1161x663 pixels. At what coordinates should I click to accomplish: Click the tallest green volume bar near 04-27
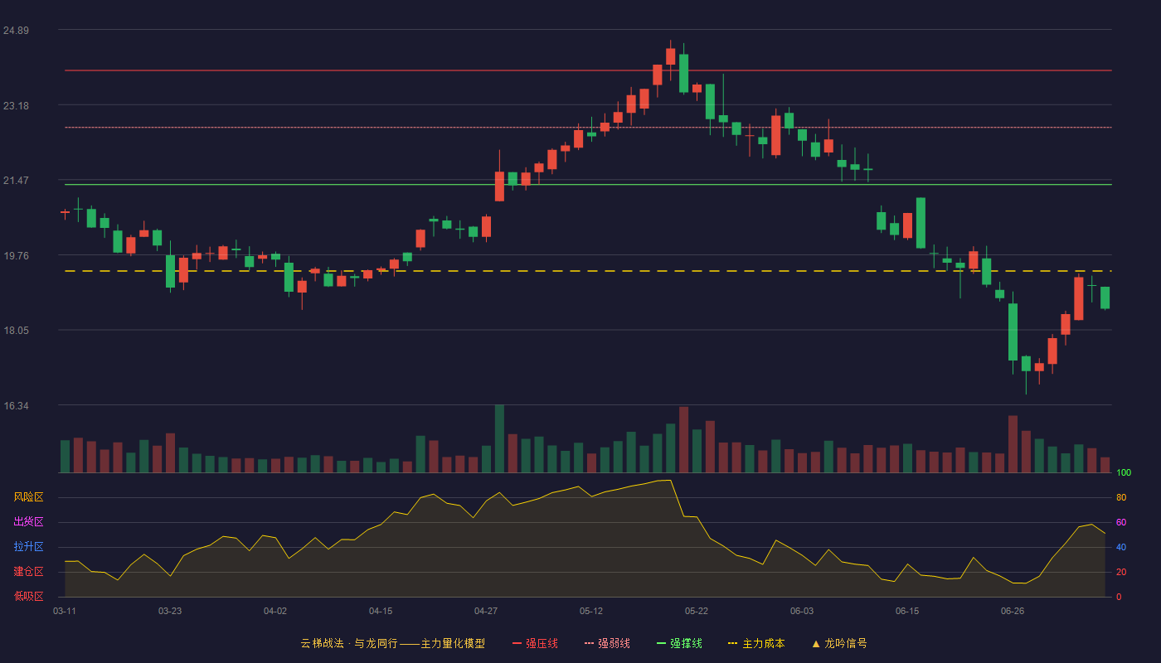click(499, 439)
